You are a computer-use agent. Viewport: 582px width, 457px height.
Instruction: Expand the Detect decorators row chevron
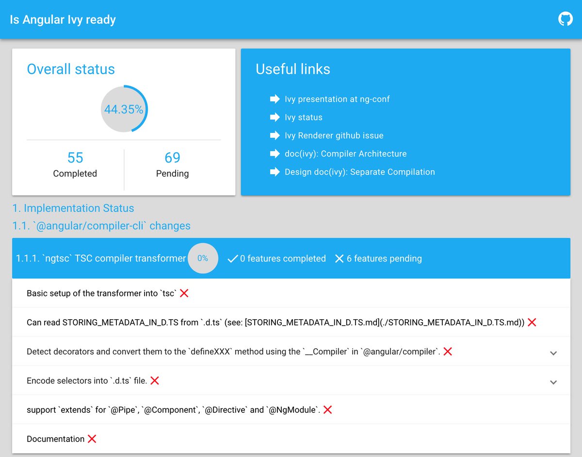coord(553,353)
